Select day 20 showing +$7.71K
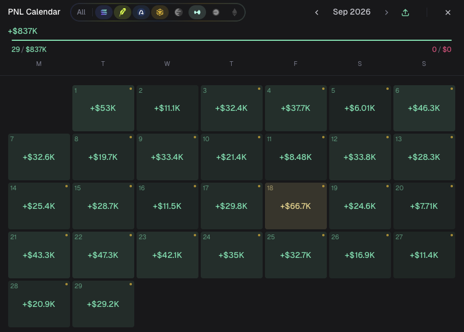464x332 pixels. (424, 206)
